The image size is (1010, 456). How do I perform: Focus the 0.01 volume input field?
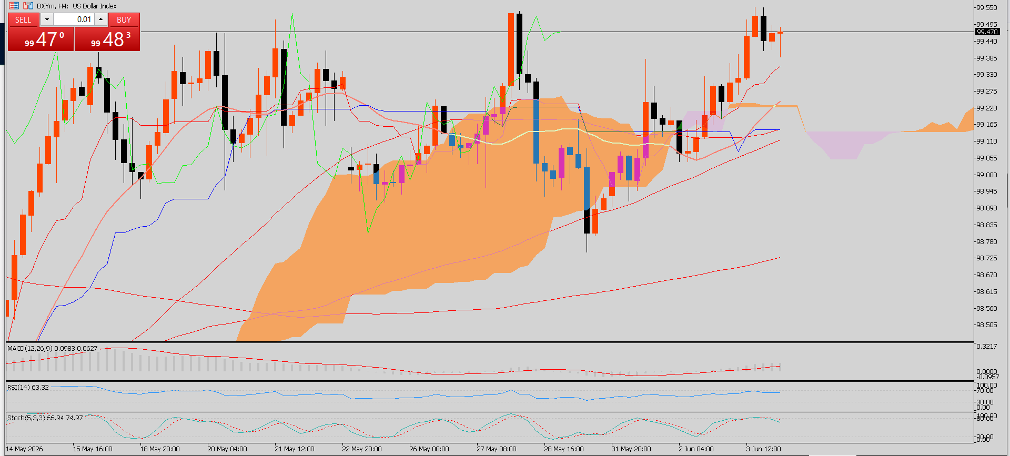coord(74,19)
